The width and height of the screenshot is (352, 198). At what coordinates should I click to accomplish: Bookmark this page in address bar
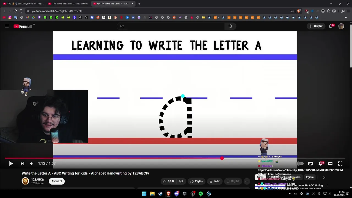pos(21,11)
